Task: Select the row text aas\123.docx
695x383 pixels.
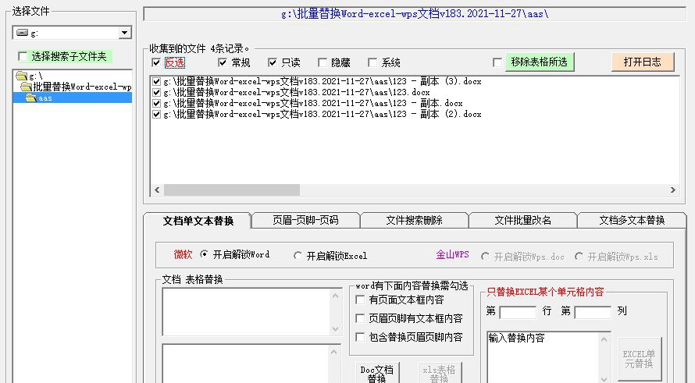Action: [297, 93]
